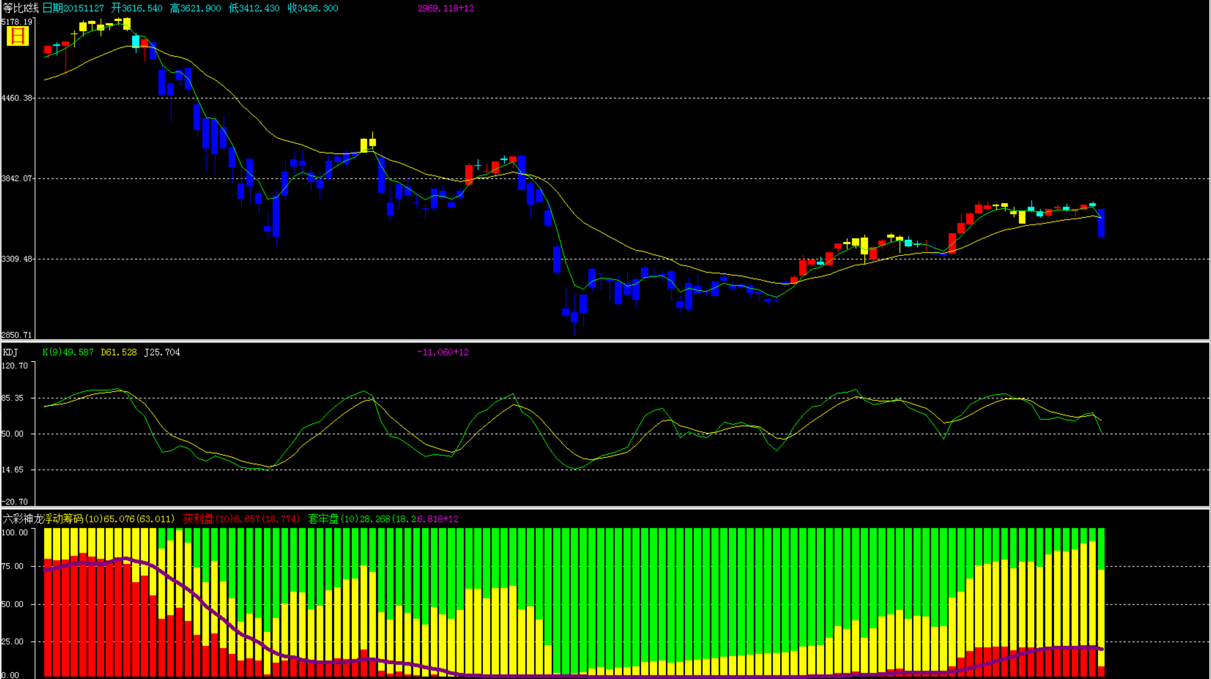The height and width of the screenshot is (679, 1211).
Task: Click the 100.00 chip axis label
Action: pyautogui.click(x=15, y=533)
